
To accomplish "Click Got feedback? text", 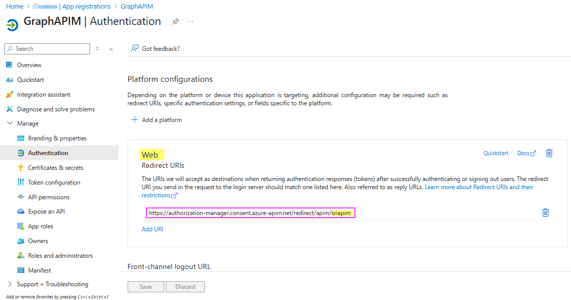I will click(161, 48).
